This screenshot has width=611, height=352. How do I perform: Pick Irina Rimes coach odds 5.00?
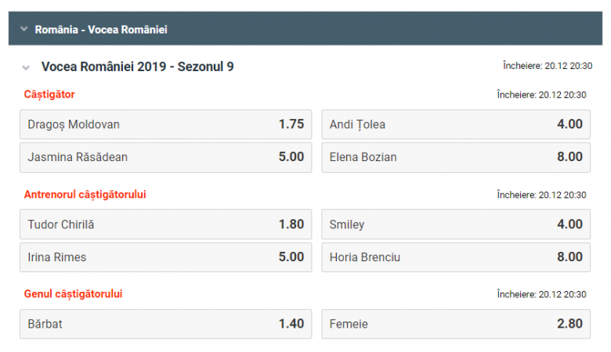click(165, 257)
